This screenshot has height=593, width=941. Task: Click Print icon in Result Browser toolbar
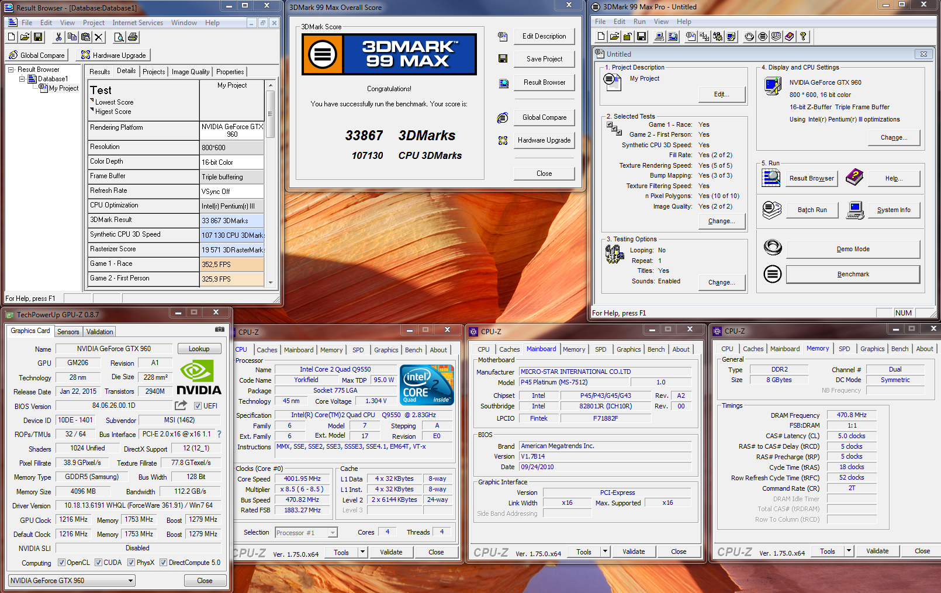click(133, 37)
